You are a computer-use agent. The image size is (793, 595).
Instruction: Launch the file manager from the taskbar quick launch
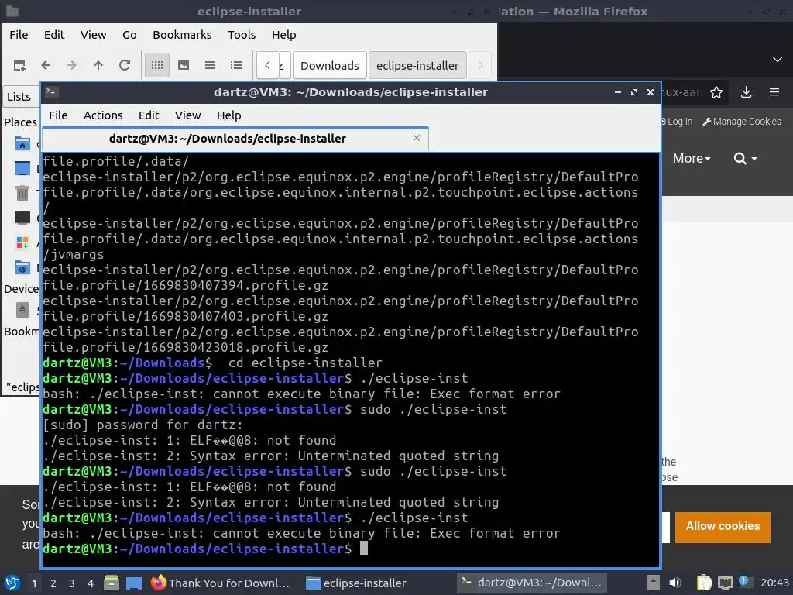(112, 583)
